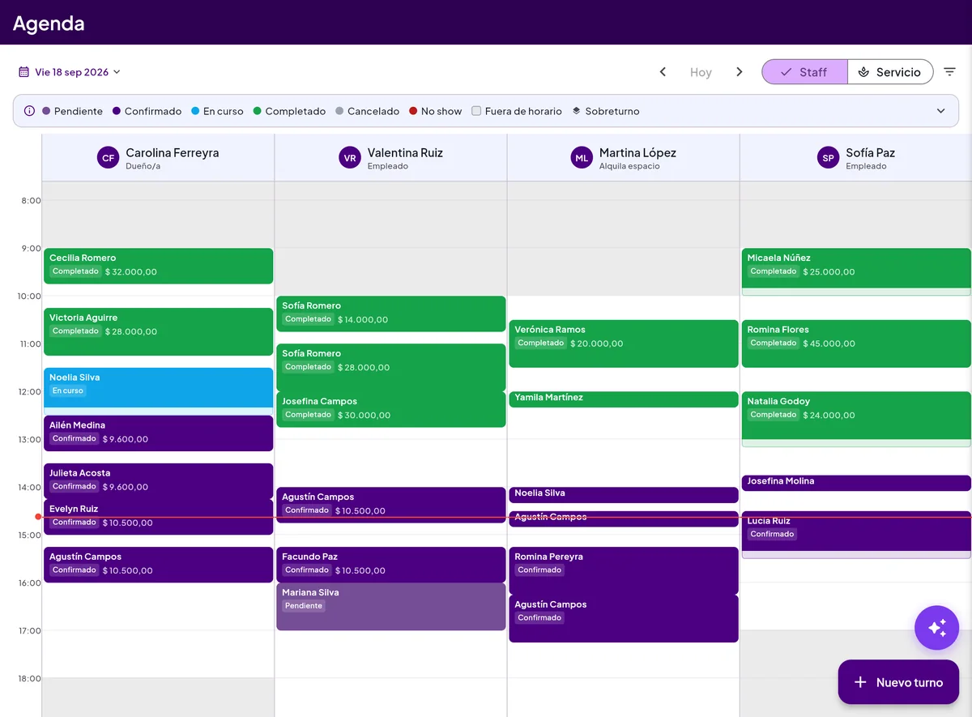This screenshot has height=717, width=972.
Task: Click the Hoy button
Action: pyautogui.click(x=701, y=72)
